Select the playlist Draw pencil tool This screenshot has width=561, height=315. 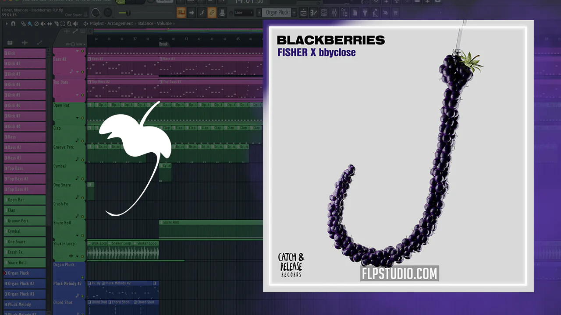tap(24, 24)
